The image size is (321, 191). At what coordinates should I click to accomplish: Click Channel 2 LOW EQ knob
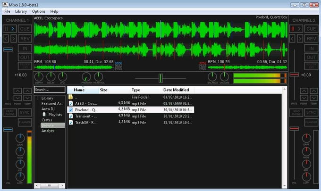(306, 177)
